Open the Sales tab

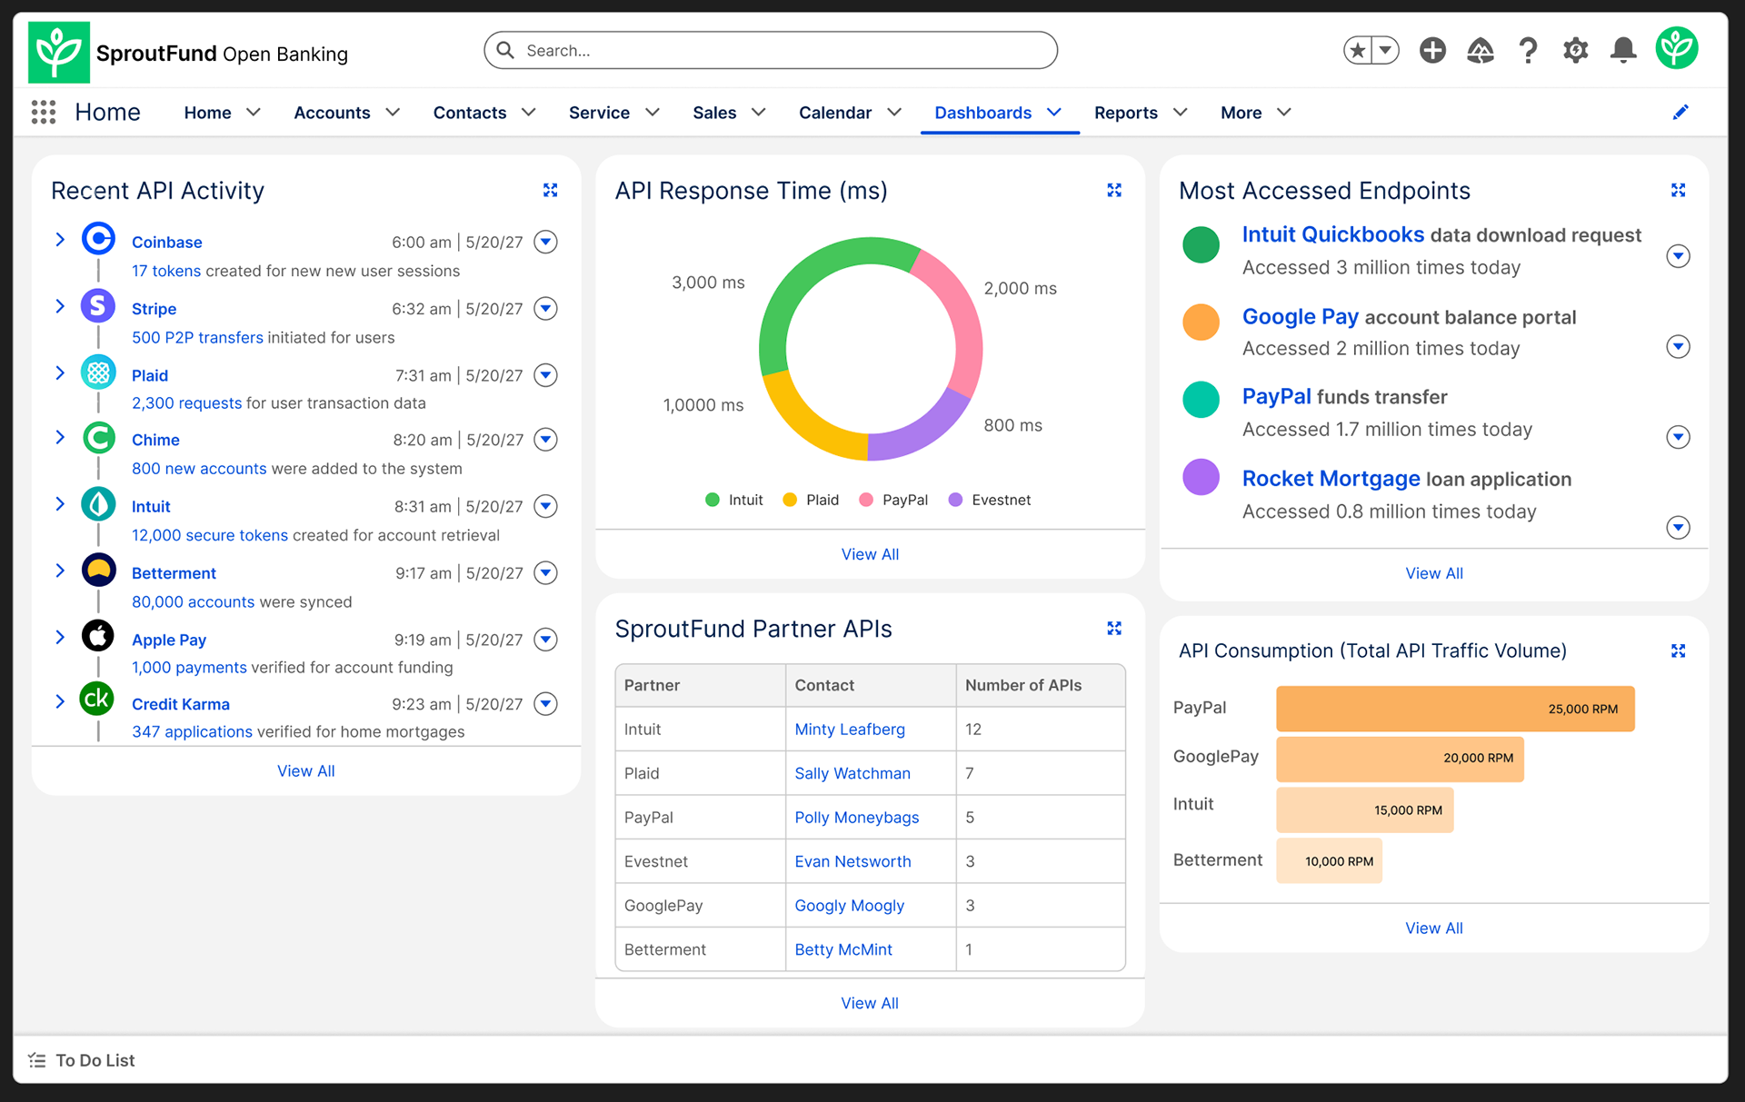click(x=714, y=113)
